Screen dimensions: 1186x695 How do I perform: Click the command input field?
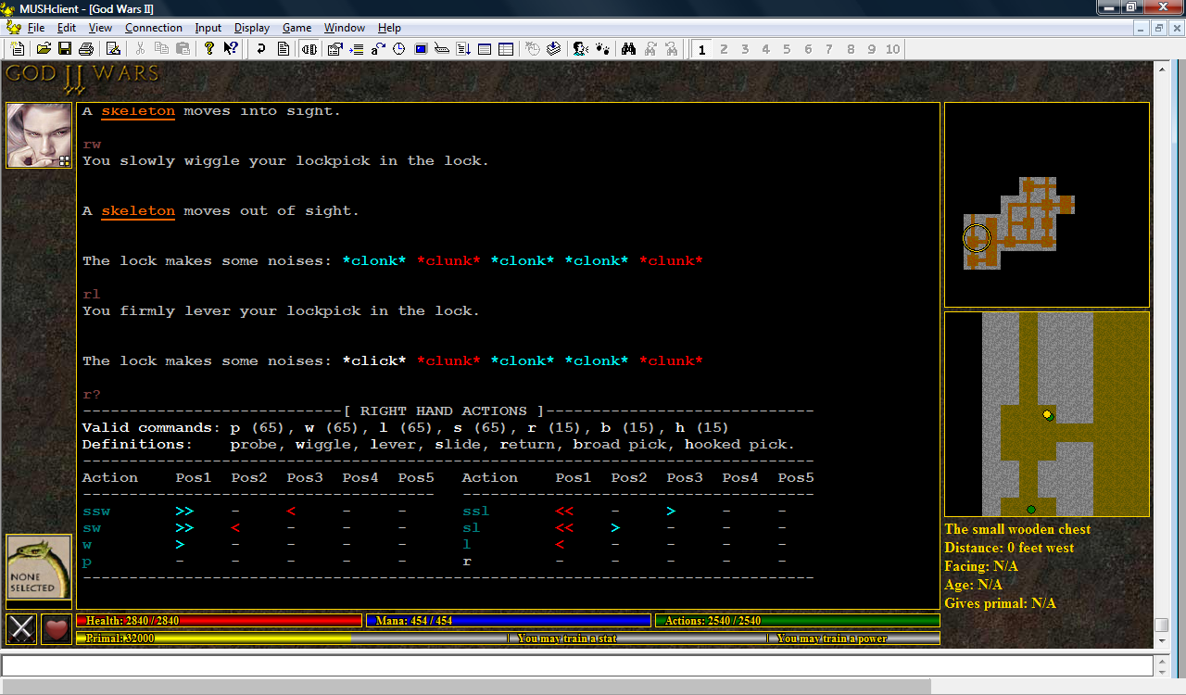577,665
